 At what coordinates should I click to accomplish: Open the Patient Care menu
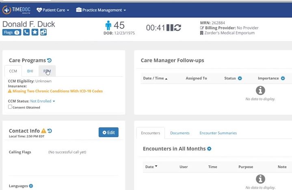click(x=53, y=10)
